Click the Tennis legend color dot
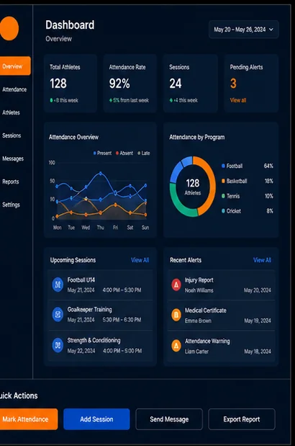The width and height of the screenshot is (295, 446). coord(223,196)
